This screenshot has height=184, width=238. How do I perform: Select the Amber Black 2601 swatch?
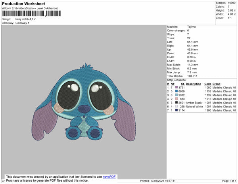[177, 103]
